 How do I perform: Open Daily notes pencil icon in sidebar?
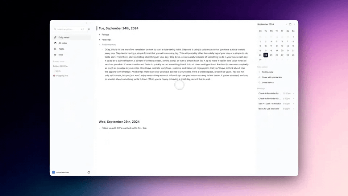point(55,37)
